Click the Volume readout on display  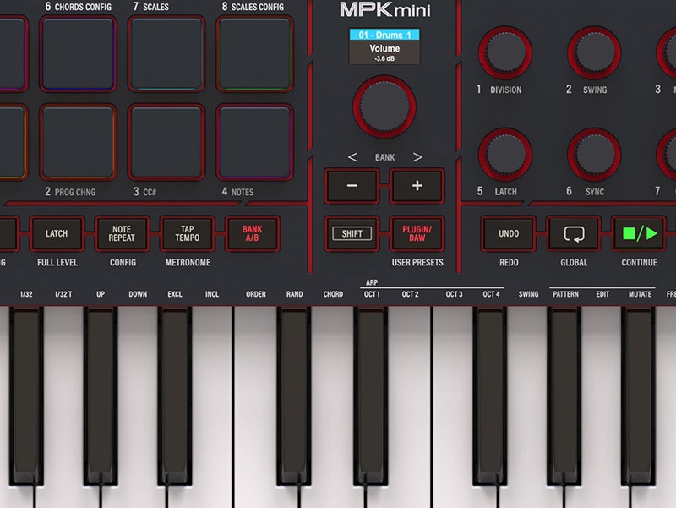coord(384,48)
